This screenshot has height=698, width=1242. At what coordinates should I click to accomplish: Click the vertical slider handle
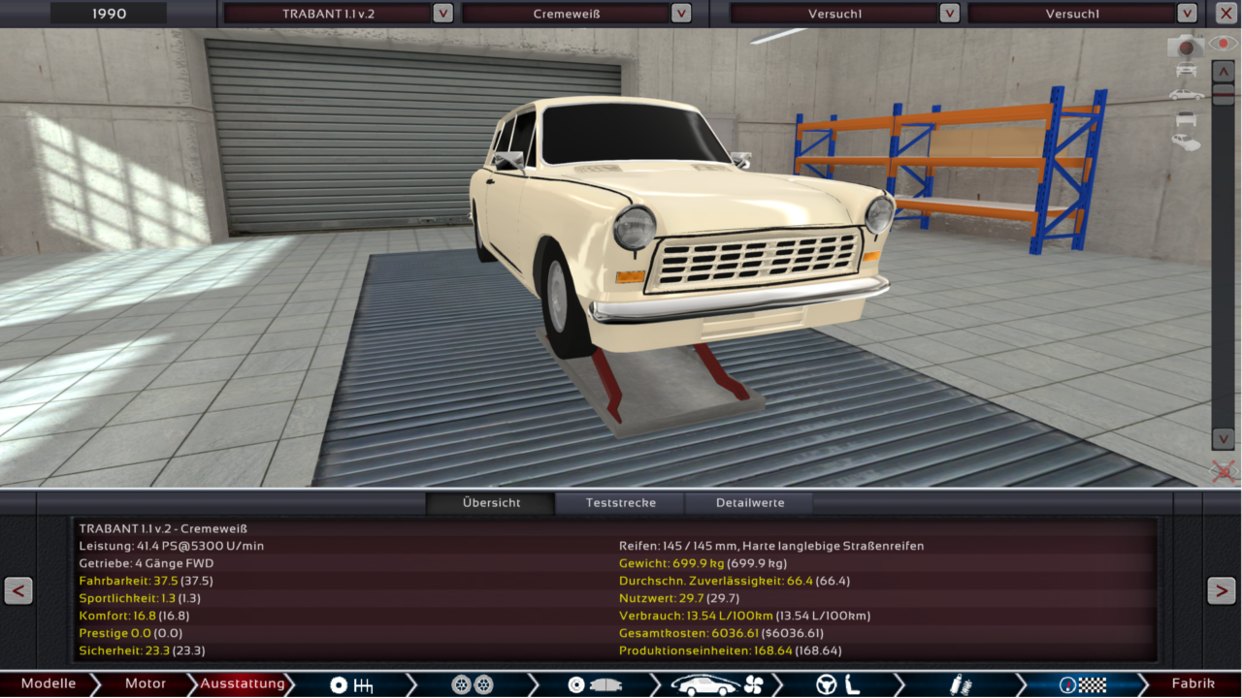(x=1223, y=94)
